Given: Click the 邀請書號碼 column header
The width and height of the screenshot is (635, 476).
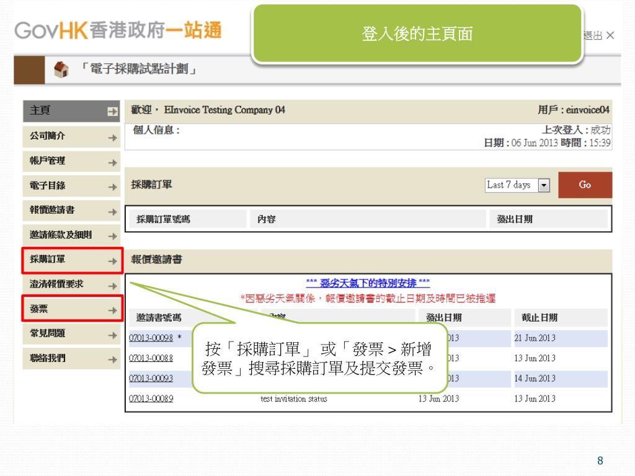Looking at the screenshot, I should (159, 318).
